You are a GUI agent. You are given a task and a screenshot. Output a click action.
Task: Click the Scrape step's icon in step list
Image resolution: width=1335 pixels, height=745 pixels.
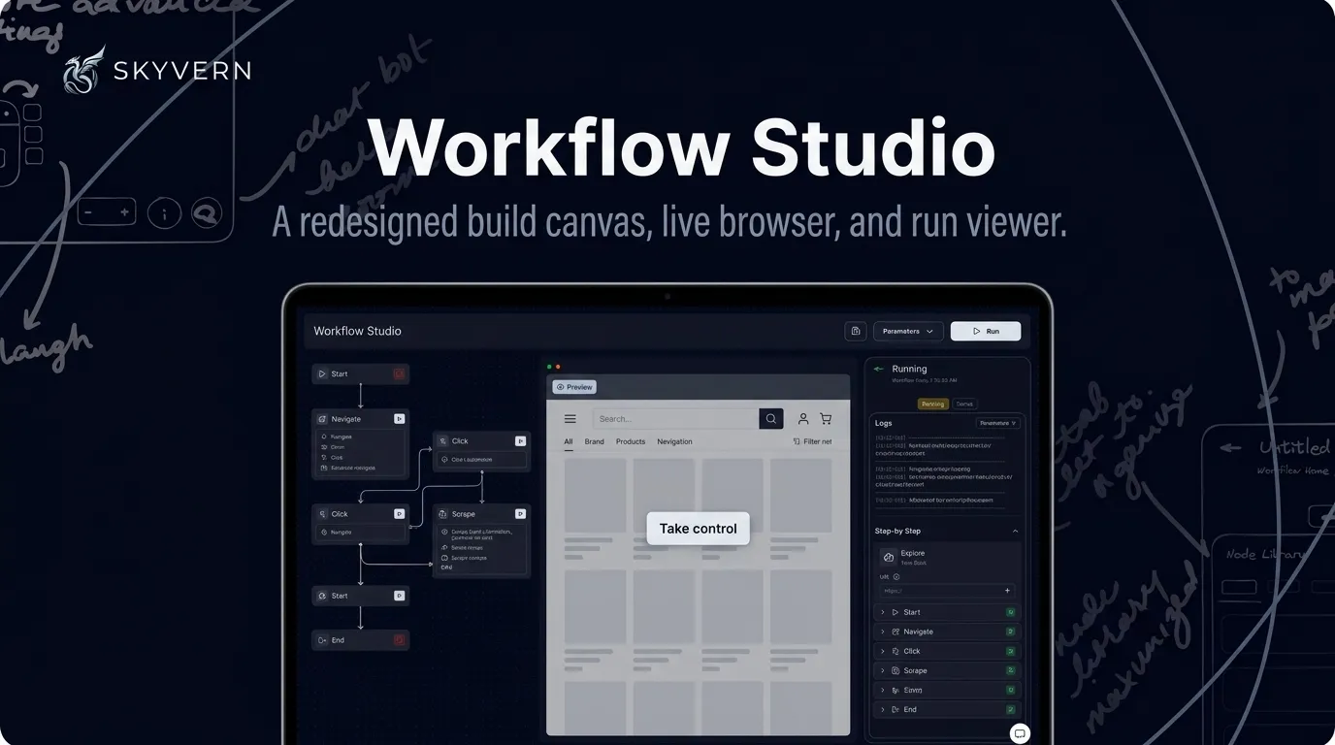pyautogui.click(x=895, y=670)
